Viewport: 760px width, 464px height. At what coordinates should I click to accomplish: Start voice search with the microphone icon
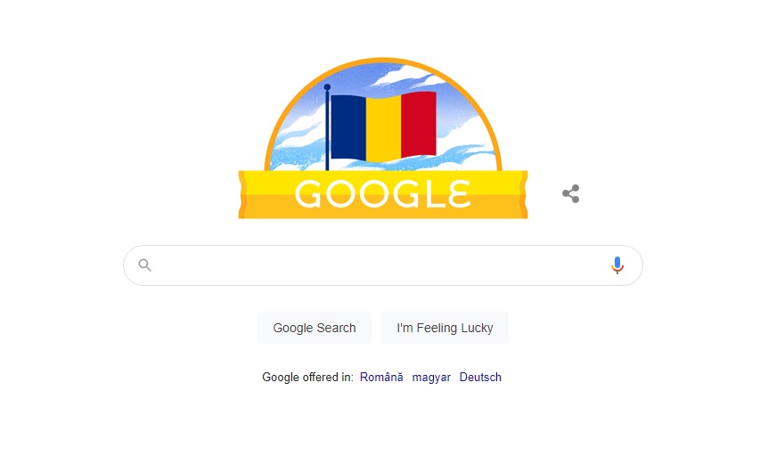point(617,265)
